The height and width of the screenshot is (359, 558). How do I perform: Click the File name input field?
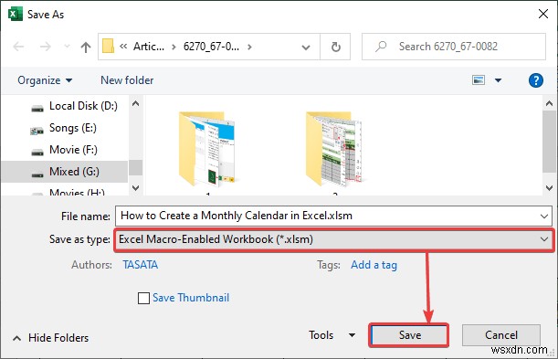pyautogui.click(x=333, y=216)
